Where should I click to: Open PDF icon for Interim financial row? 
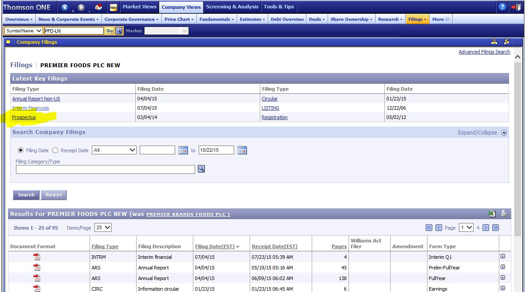[x=37, y=257]
